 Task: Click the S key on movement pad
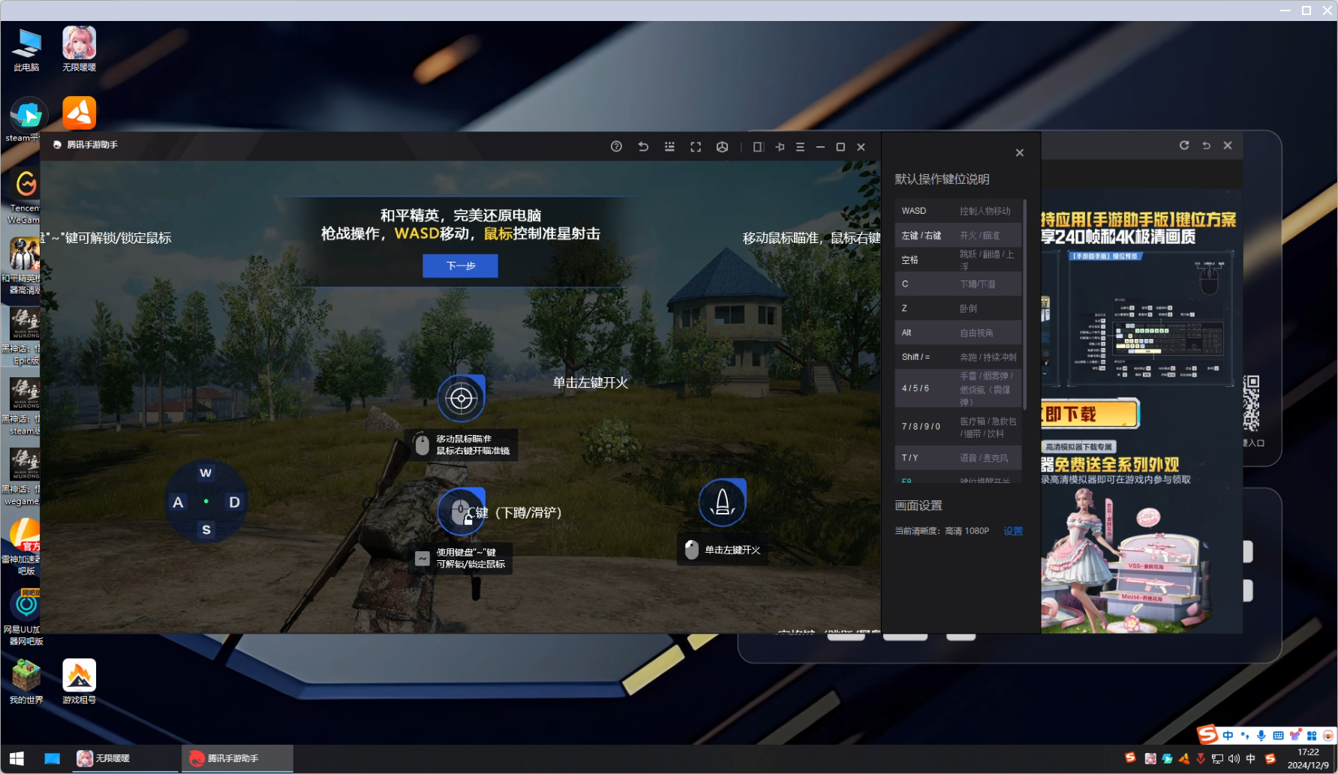pos(206,529)
